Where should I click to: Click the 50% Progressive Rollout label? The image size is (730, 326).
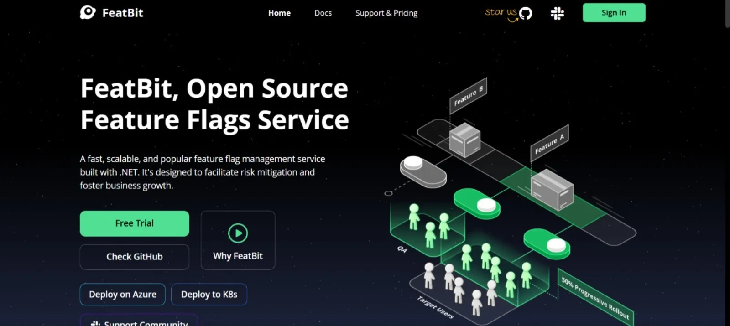pyautogui.click(x=595, y=298)
